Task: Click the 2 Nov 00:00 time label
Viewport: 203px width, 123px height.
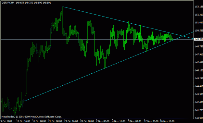Action: tap(103, 121)
